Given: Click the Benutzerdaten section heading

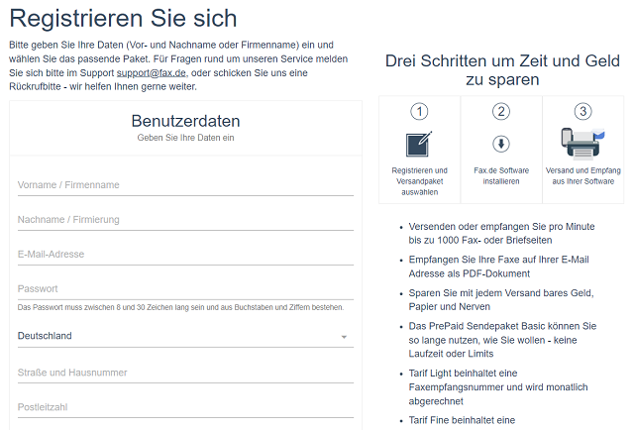Looking at the screenshot, I should pyautogui.click(x=185, y=122).
